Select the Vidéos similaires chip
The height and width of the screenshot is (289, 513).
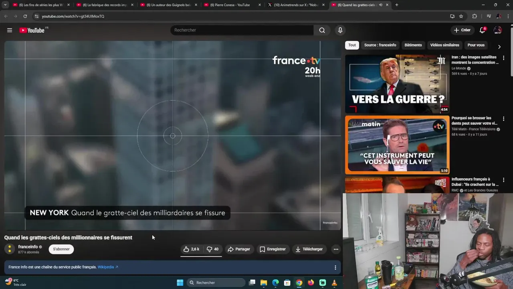pyautogui.click(x=444, y=45)
